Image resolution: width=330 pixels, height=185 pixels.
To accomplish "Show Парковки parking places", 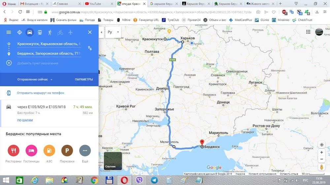I will 67,150.
